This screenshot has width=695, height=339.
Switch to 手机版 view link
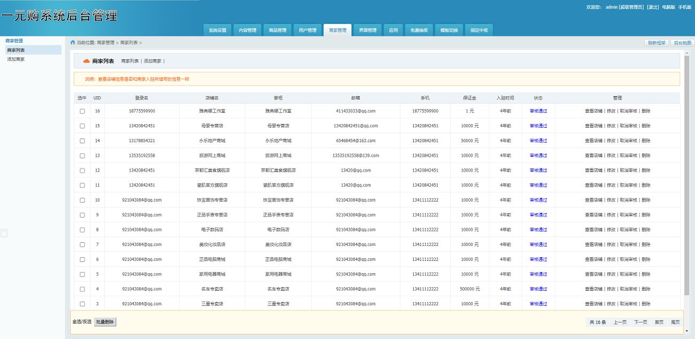coord(685,7)
